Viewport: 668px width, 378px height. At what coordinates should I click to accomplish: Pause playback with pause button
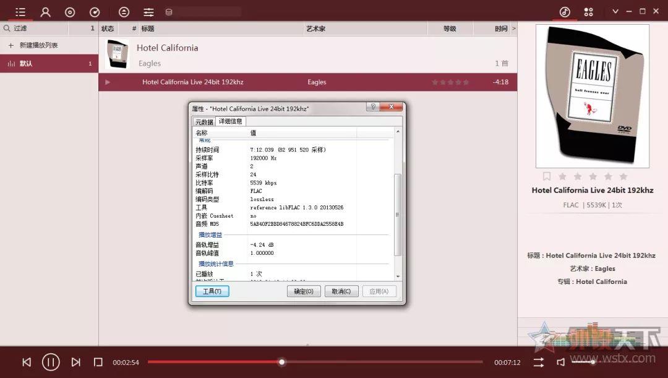click(51, 363)
